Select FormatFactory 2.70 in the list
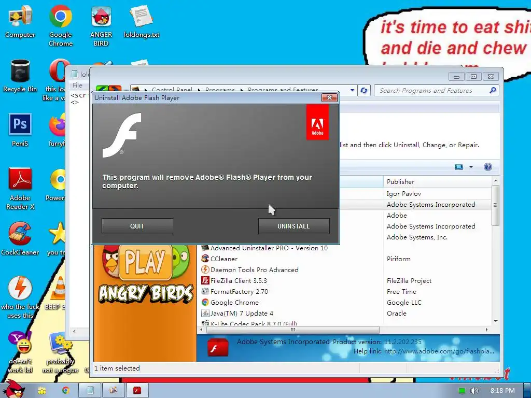This screenshot has height=398, width=531. [239, 291]
